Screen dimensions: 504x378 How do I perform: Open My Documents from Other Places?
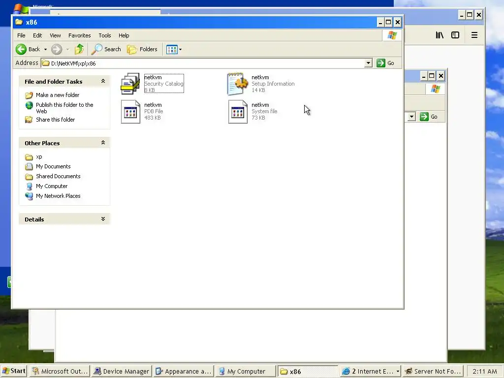tap(53, 166)
